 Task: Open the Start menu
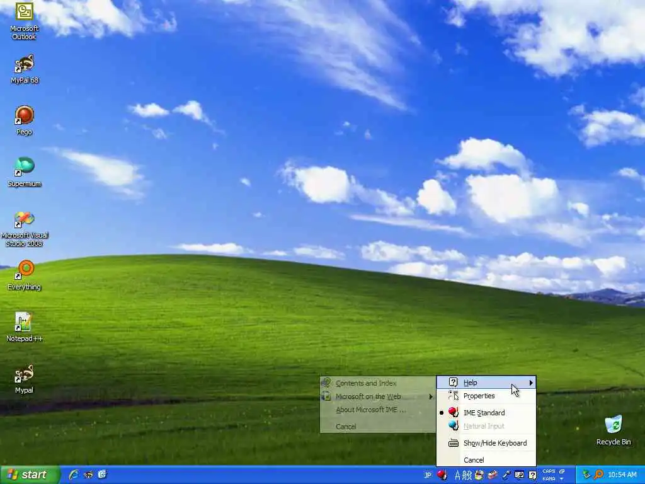click(30, 475)
